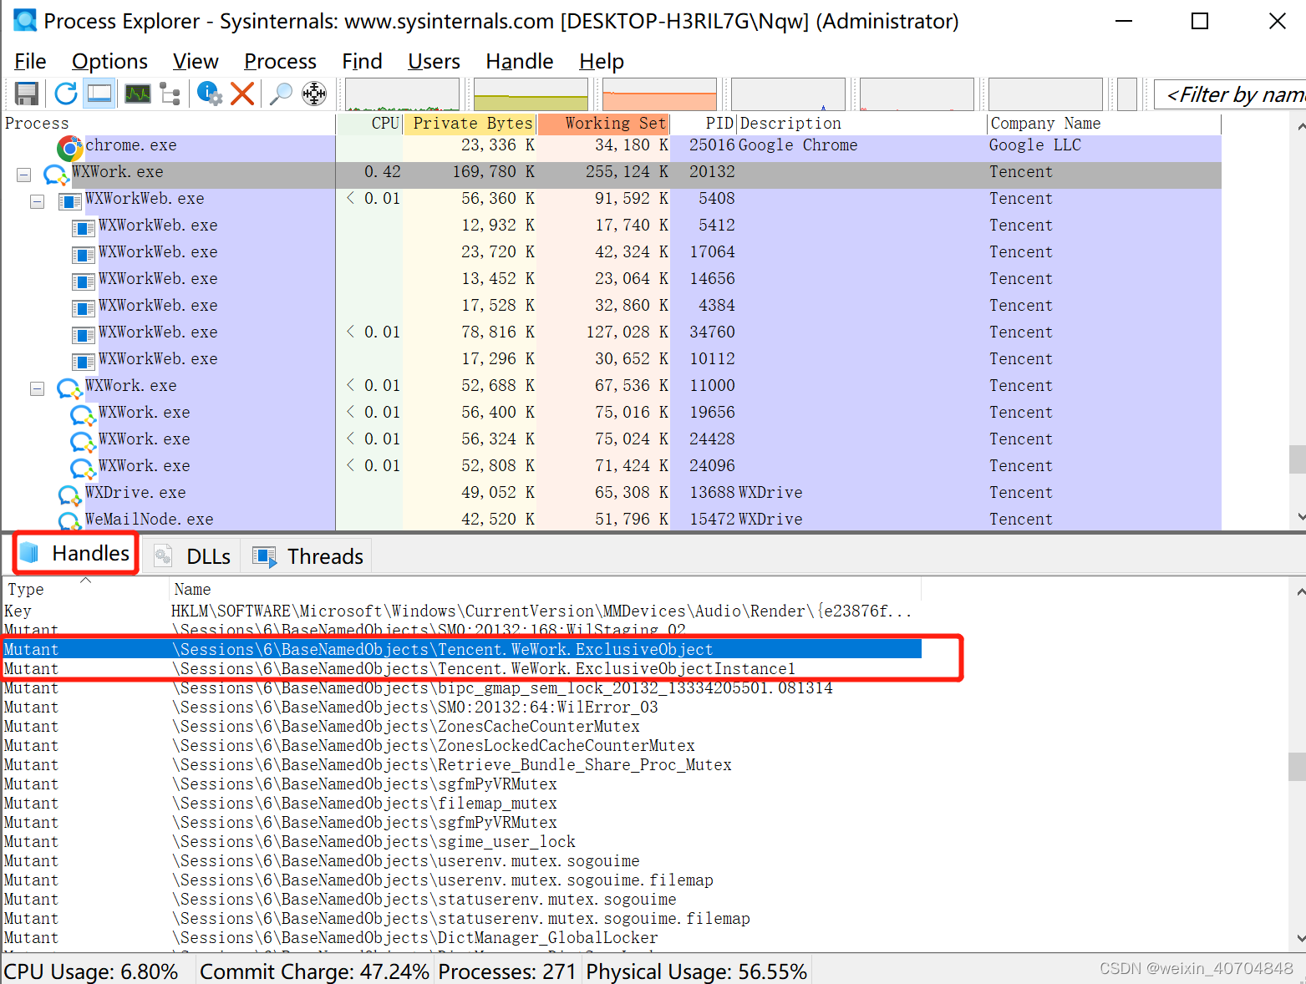Select WXWorkWeb.exe with PID 14656
The height and width of the screenshot is (984, 1306).
point(611,279)
